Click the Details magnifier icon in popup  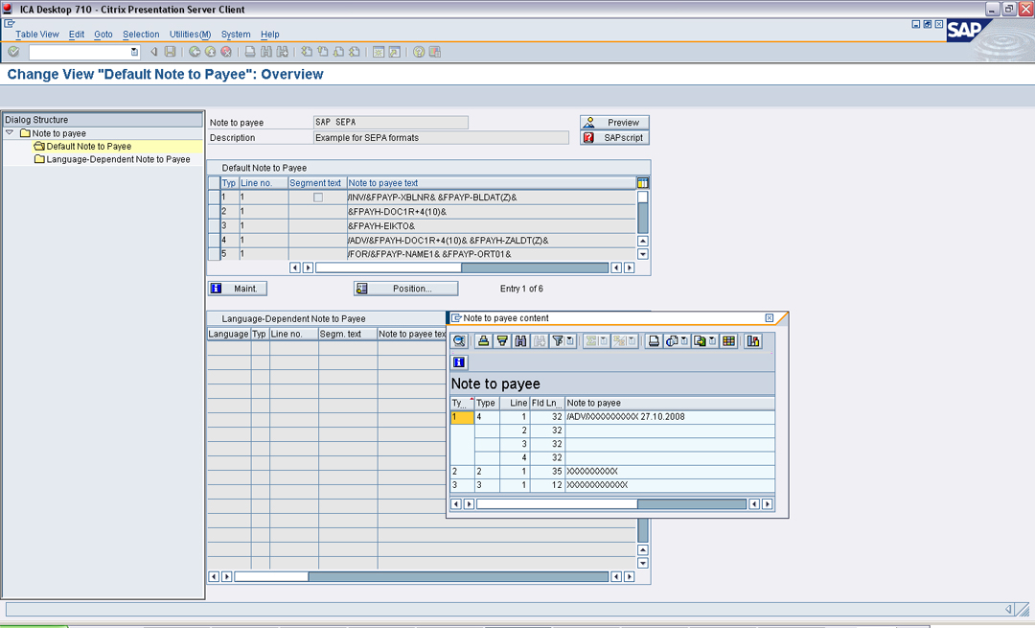pyautogui.click(x=460, y=341)
